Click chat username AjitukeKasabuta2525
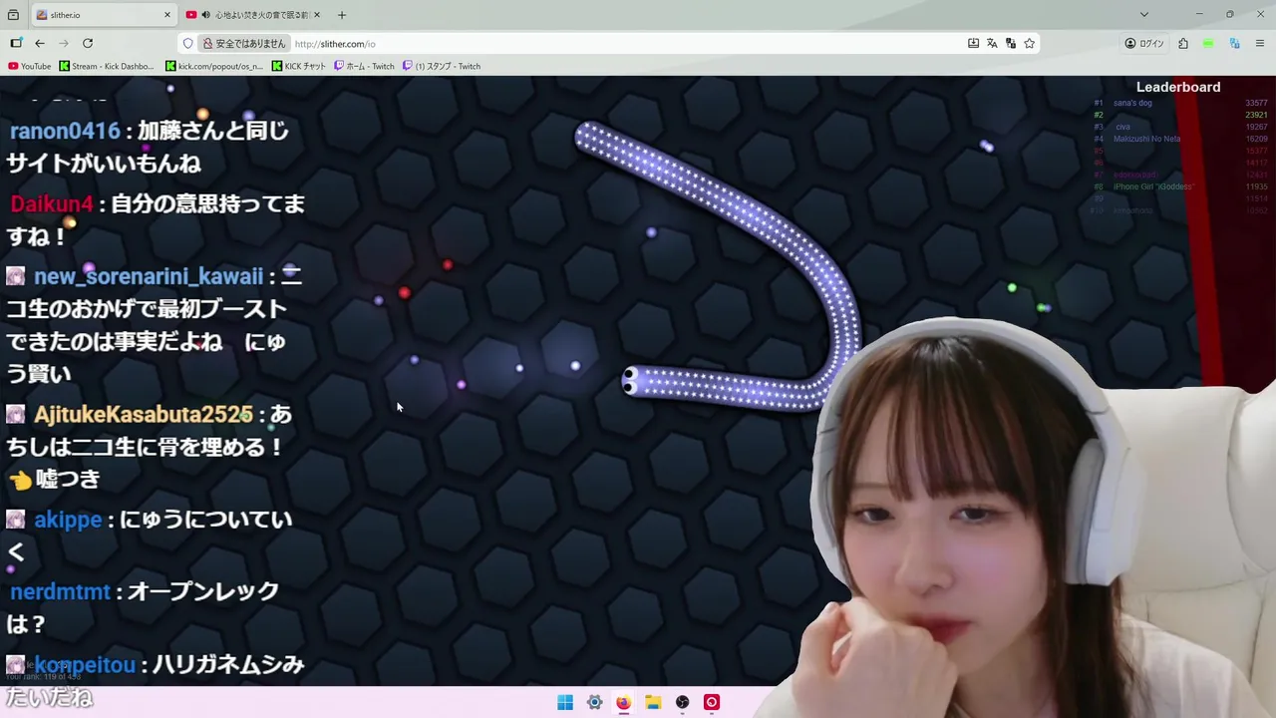The image size is (1276, 718). point(144,413)
